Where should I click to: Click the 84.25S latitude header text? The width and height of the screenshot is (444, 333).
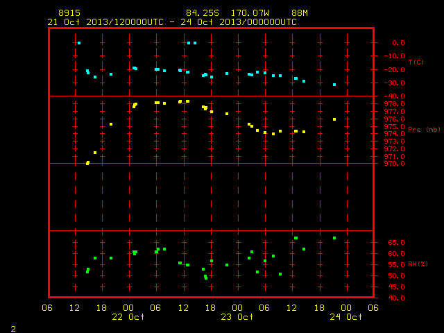point(203,13)
